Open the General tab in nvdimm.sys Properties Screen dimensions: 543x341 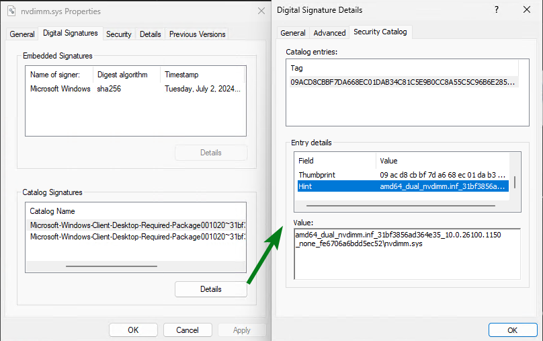[22, 34]
